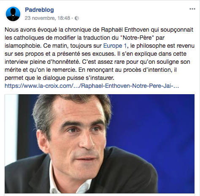This screenshot has height=196, width=200.
Task: Visit Raphael-Enthoven-Notre-Pere link in post
Action: (92, 86)
